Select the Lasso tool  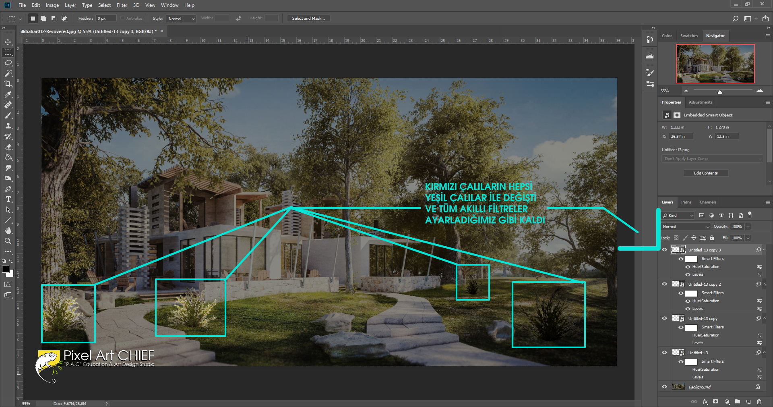[8, 63]
